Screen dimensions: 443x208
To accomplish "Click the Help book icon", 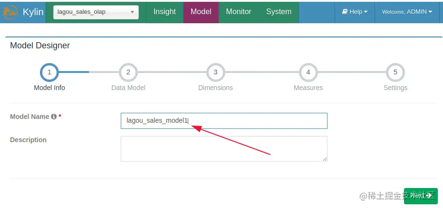I will (345, 12).
